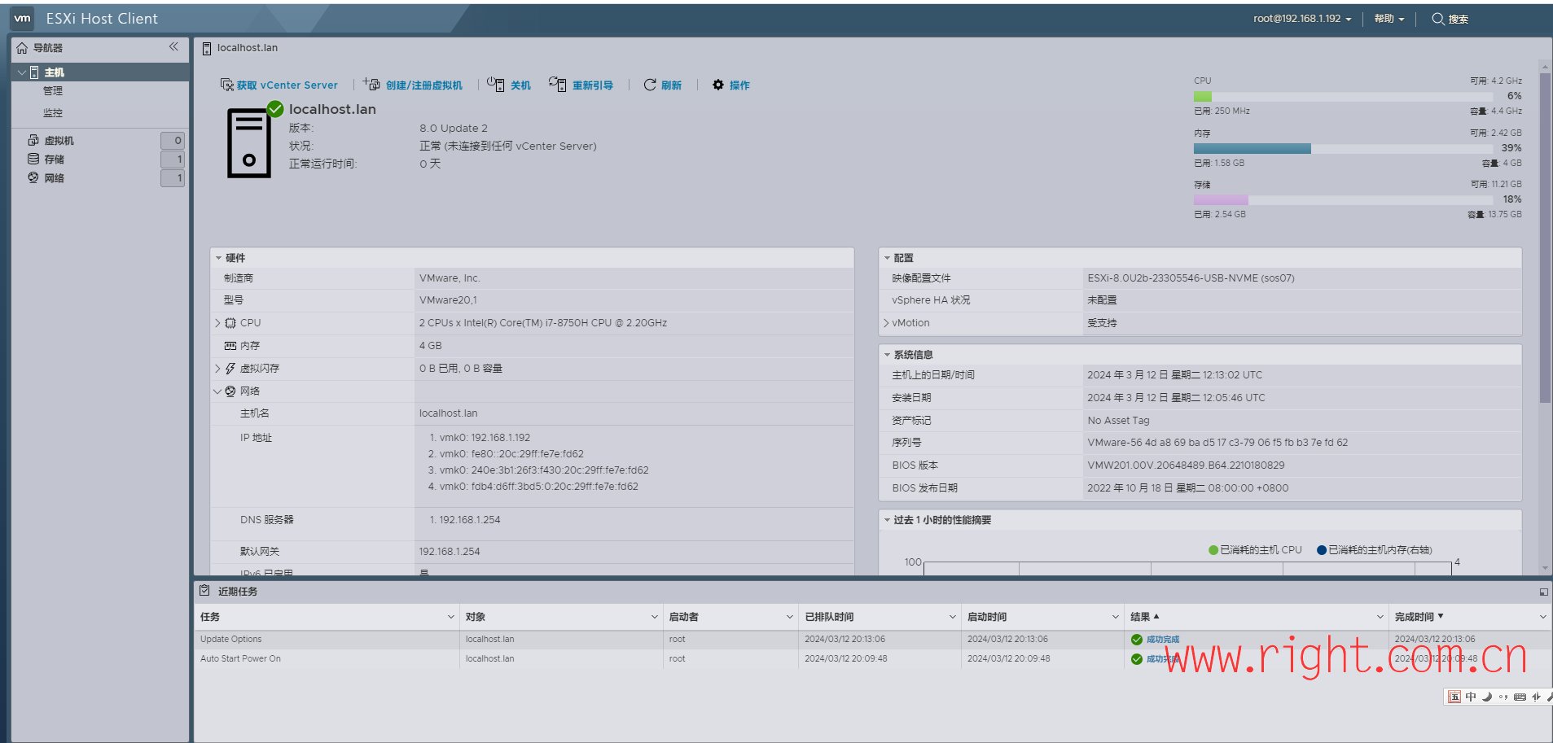Click the navigator home icon

(x=22, y=48)
